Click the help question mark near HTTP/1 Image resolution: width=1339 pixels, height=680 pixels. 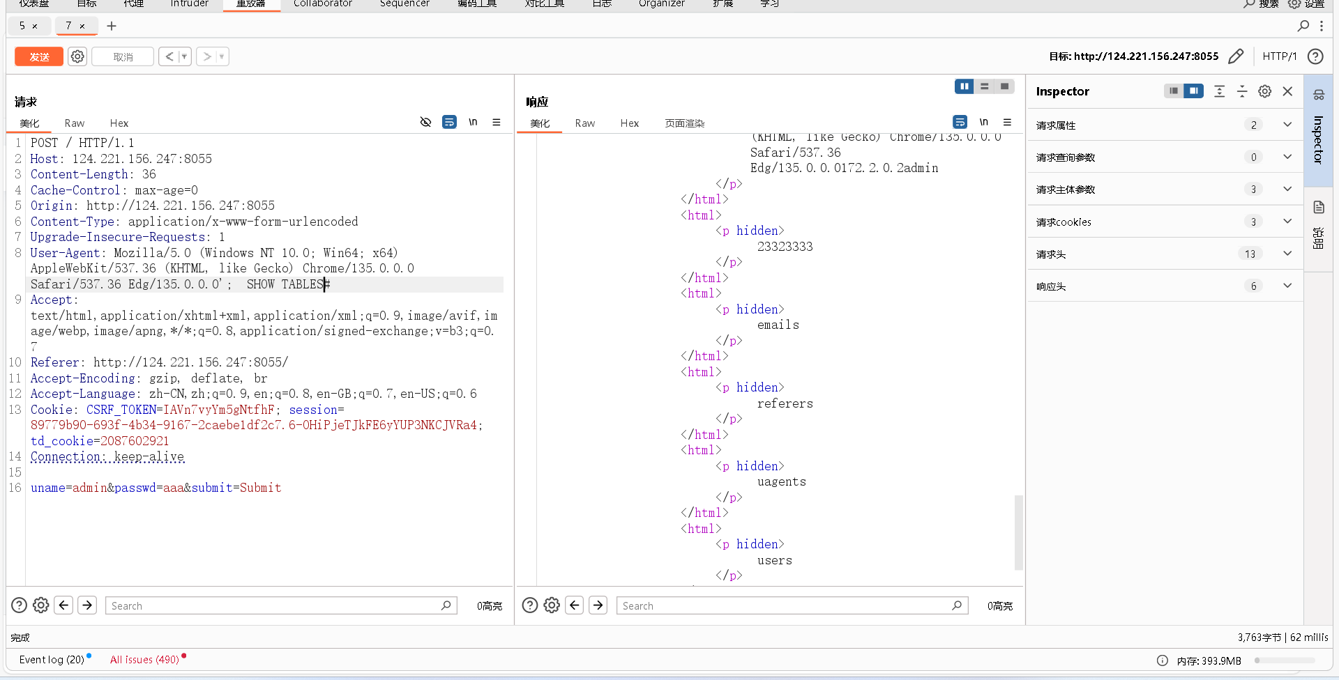pyautogui.click(x=1316, y=56)
